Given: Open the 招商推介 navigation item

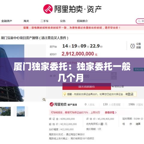Looking at the screenshot, I should click(x=82, y=21).
